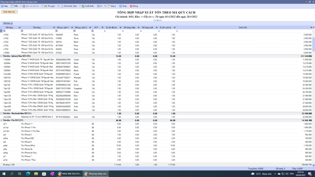Viewport: 315px width, 177px height.
Task: Open Mã quy cách 1 filter operator
Action: [57, 31]
